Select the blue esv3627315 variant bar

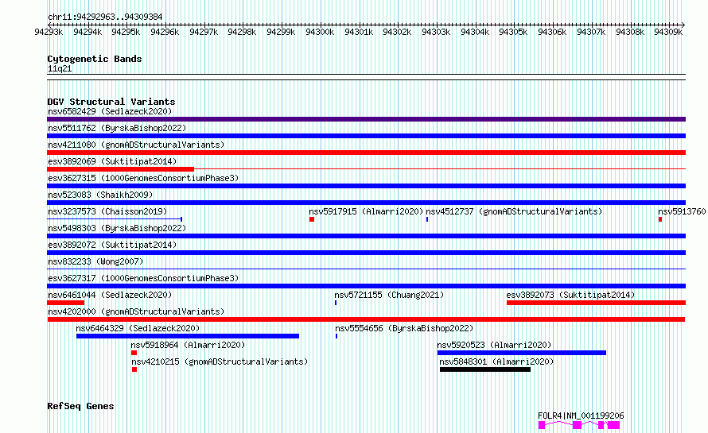(x=366, y=186)
